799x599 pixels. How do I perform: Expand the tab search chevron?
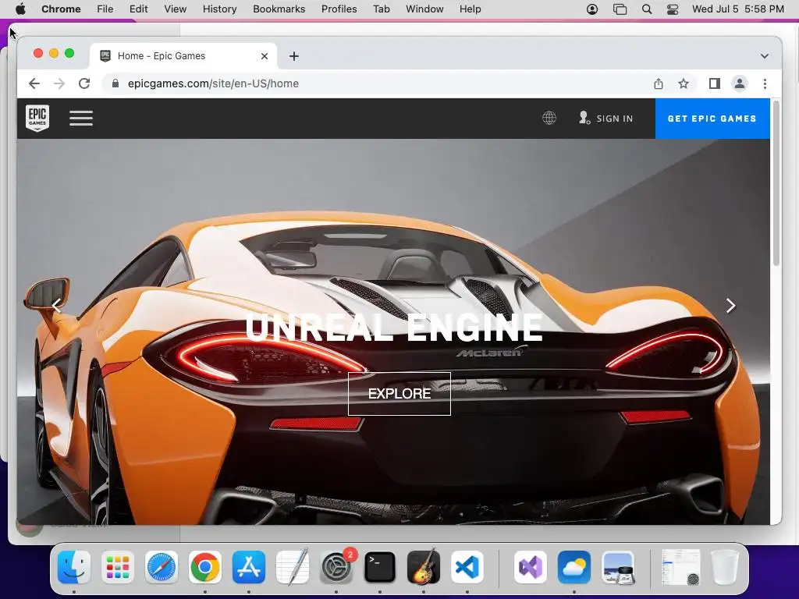[x=765, y=56]
